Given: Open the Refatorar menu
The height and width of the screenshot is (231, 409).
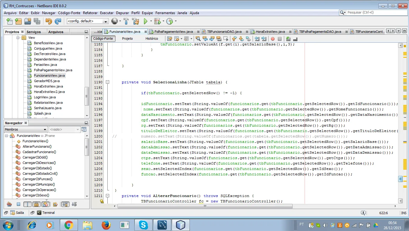Looking at the screenshot, I should click(x=90, y=13).
